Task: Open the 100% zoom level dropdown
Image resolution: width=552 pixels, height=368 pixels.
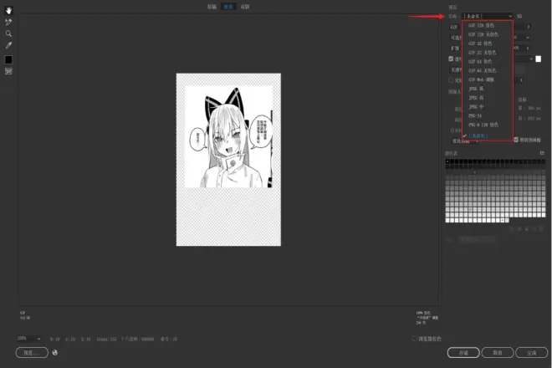Action: pyautogui.click(x=29, y=339)
